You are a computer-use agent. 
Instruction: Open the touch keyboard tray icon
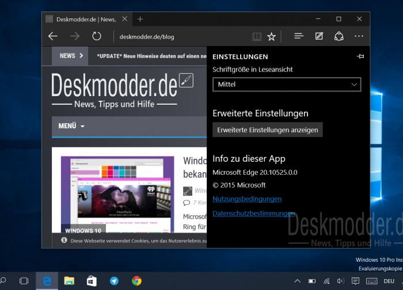coord(372,281)
